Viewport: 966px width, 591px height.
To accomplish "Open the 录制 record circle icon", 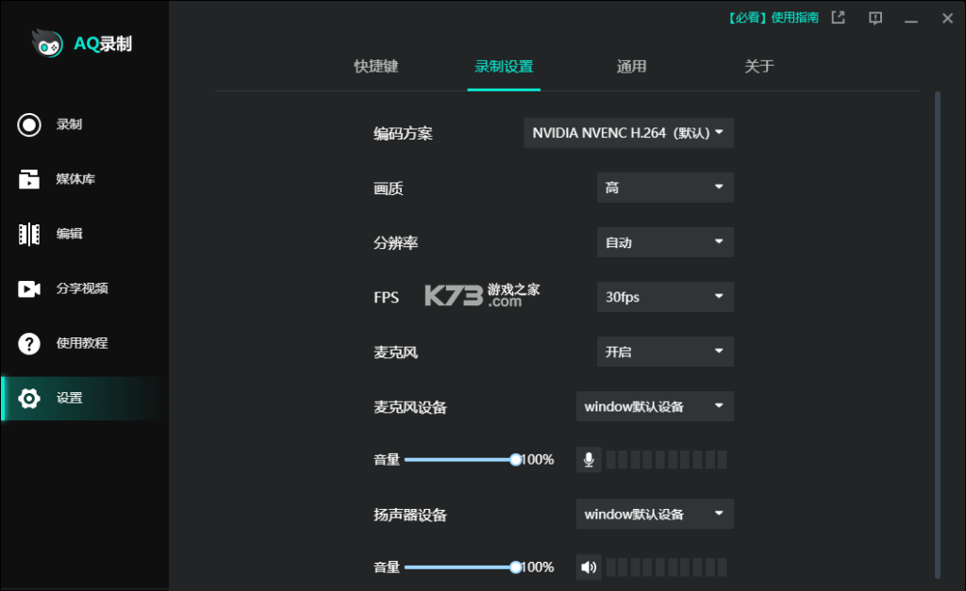I will [x=29, y=124].
